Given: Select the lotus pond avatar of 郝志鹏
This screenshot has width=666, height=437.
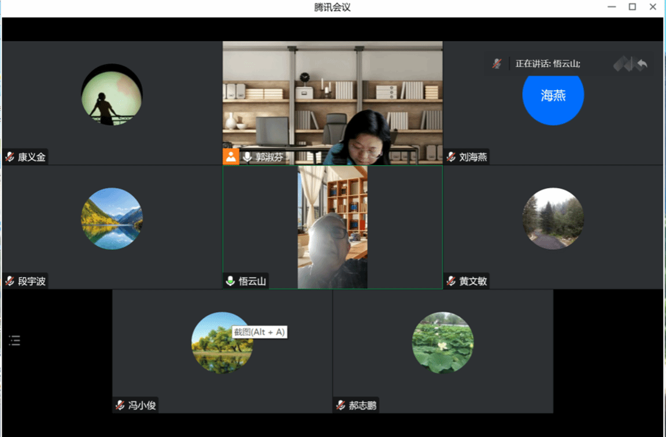Looking at the screenshot, I should click(442, 342).
